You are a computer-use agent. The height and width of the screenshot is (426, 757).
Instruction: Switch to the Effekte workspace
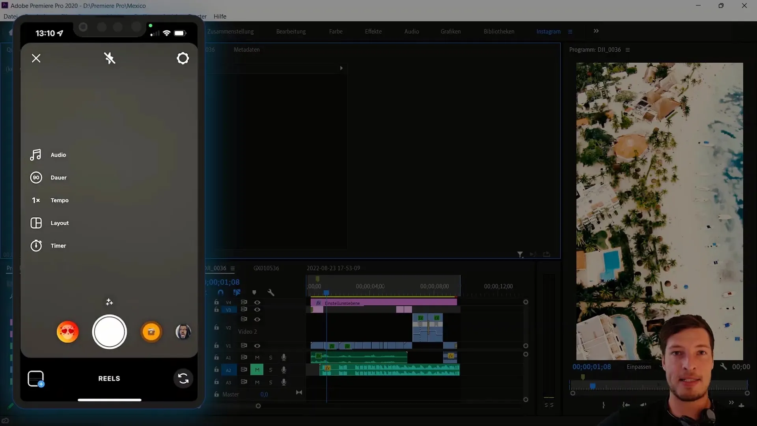point(373,32)
